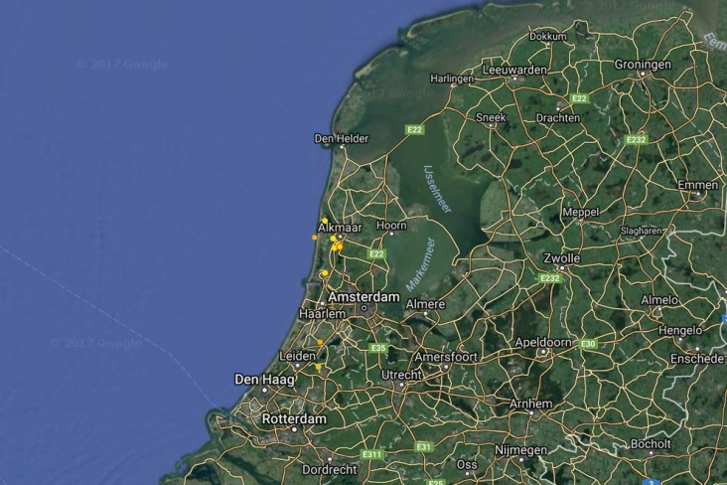The image size is (727, 485).
Task: Click the IJsselmeer lake label
Action: point(437,189)
